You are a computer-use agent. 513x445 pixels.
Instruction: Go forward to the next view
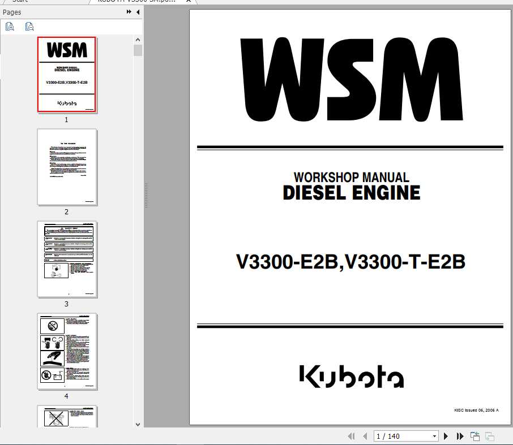[490, 435]
